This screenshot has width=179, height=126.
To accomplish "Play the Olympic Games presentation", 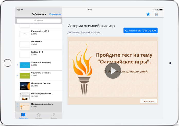I will tap(113, 71).
